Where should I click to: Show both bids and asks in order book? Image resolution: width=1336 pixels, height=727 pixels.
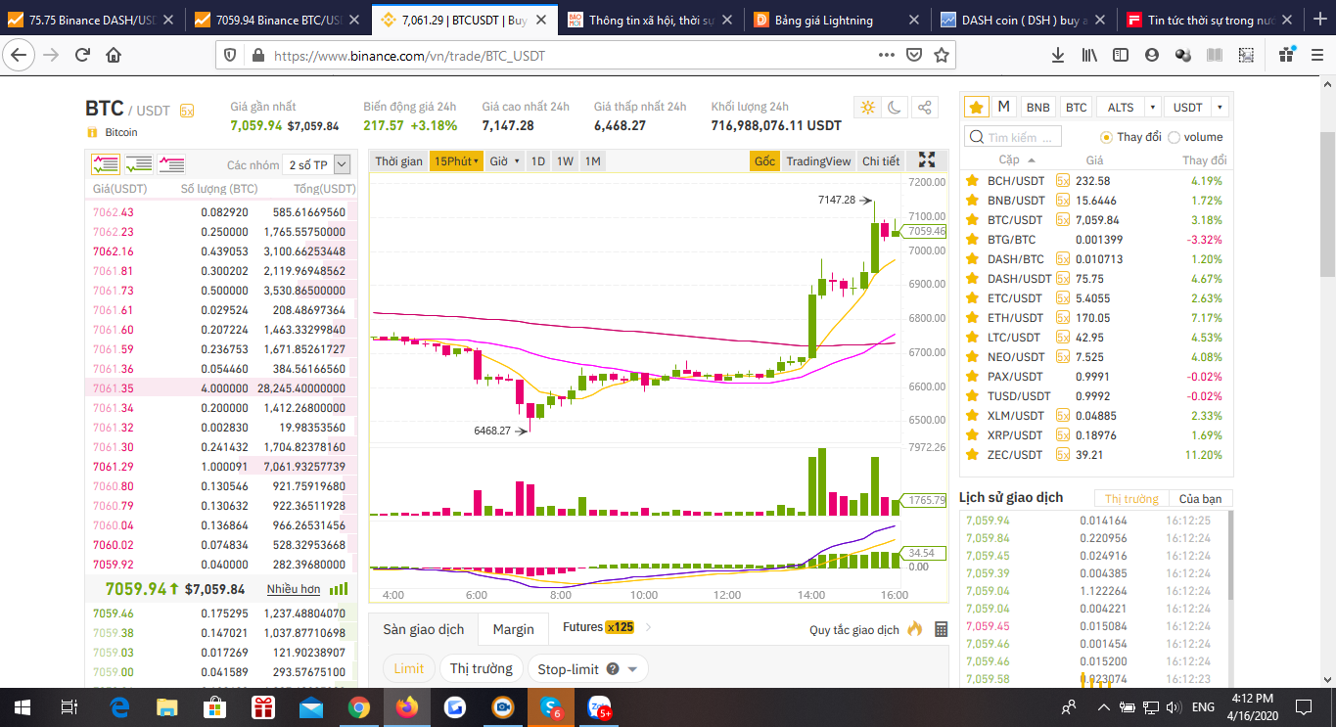point(106,164)
